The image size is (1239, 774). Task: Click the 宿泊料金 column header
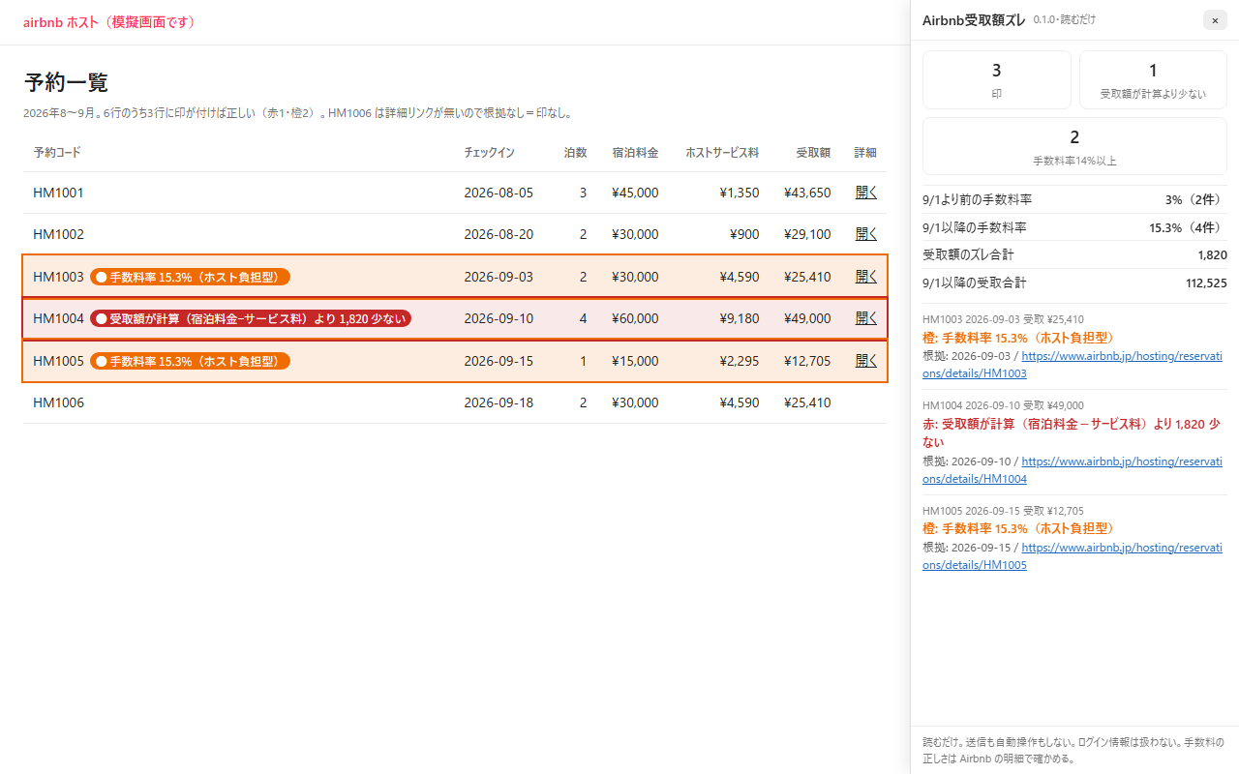(635, 153)
